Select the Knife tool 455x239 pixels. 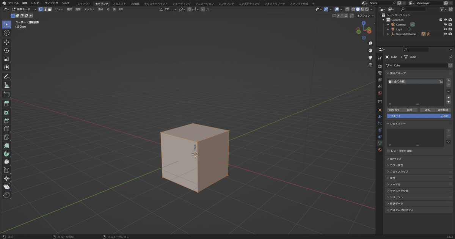[6, 137]
